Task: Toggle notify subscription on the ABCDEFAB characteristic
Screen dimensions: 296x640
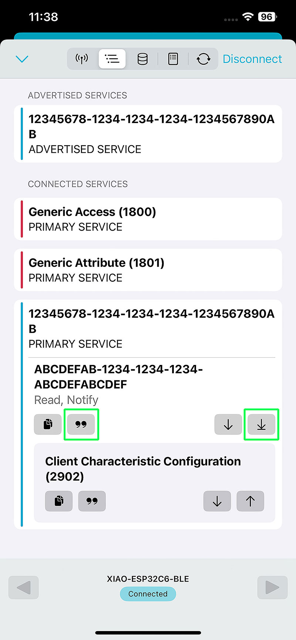Action: click(261, 424)
